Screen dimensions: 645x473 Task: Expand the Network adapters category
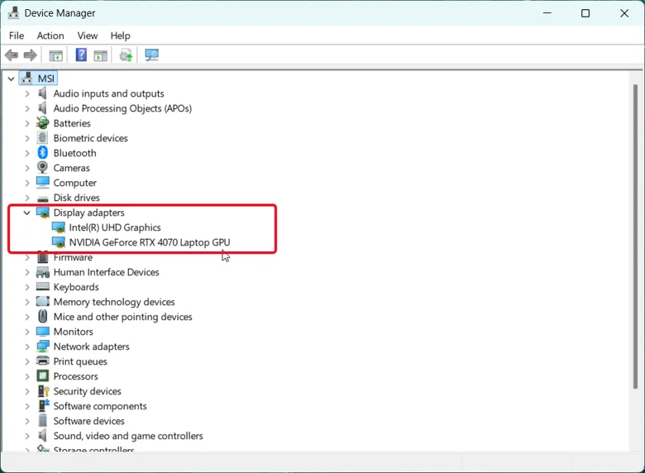point(27,346)
